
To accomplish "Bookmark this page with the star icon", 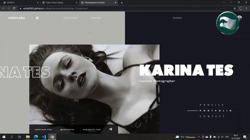I will coord(234,9).
